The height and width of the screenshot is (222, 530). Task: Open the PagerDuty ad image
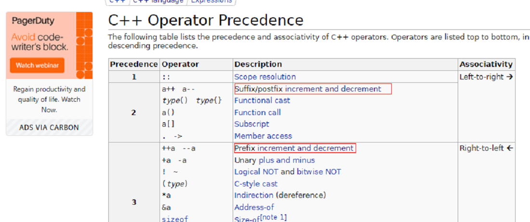coord(49,45)
